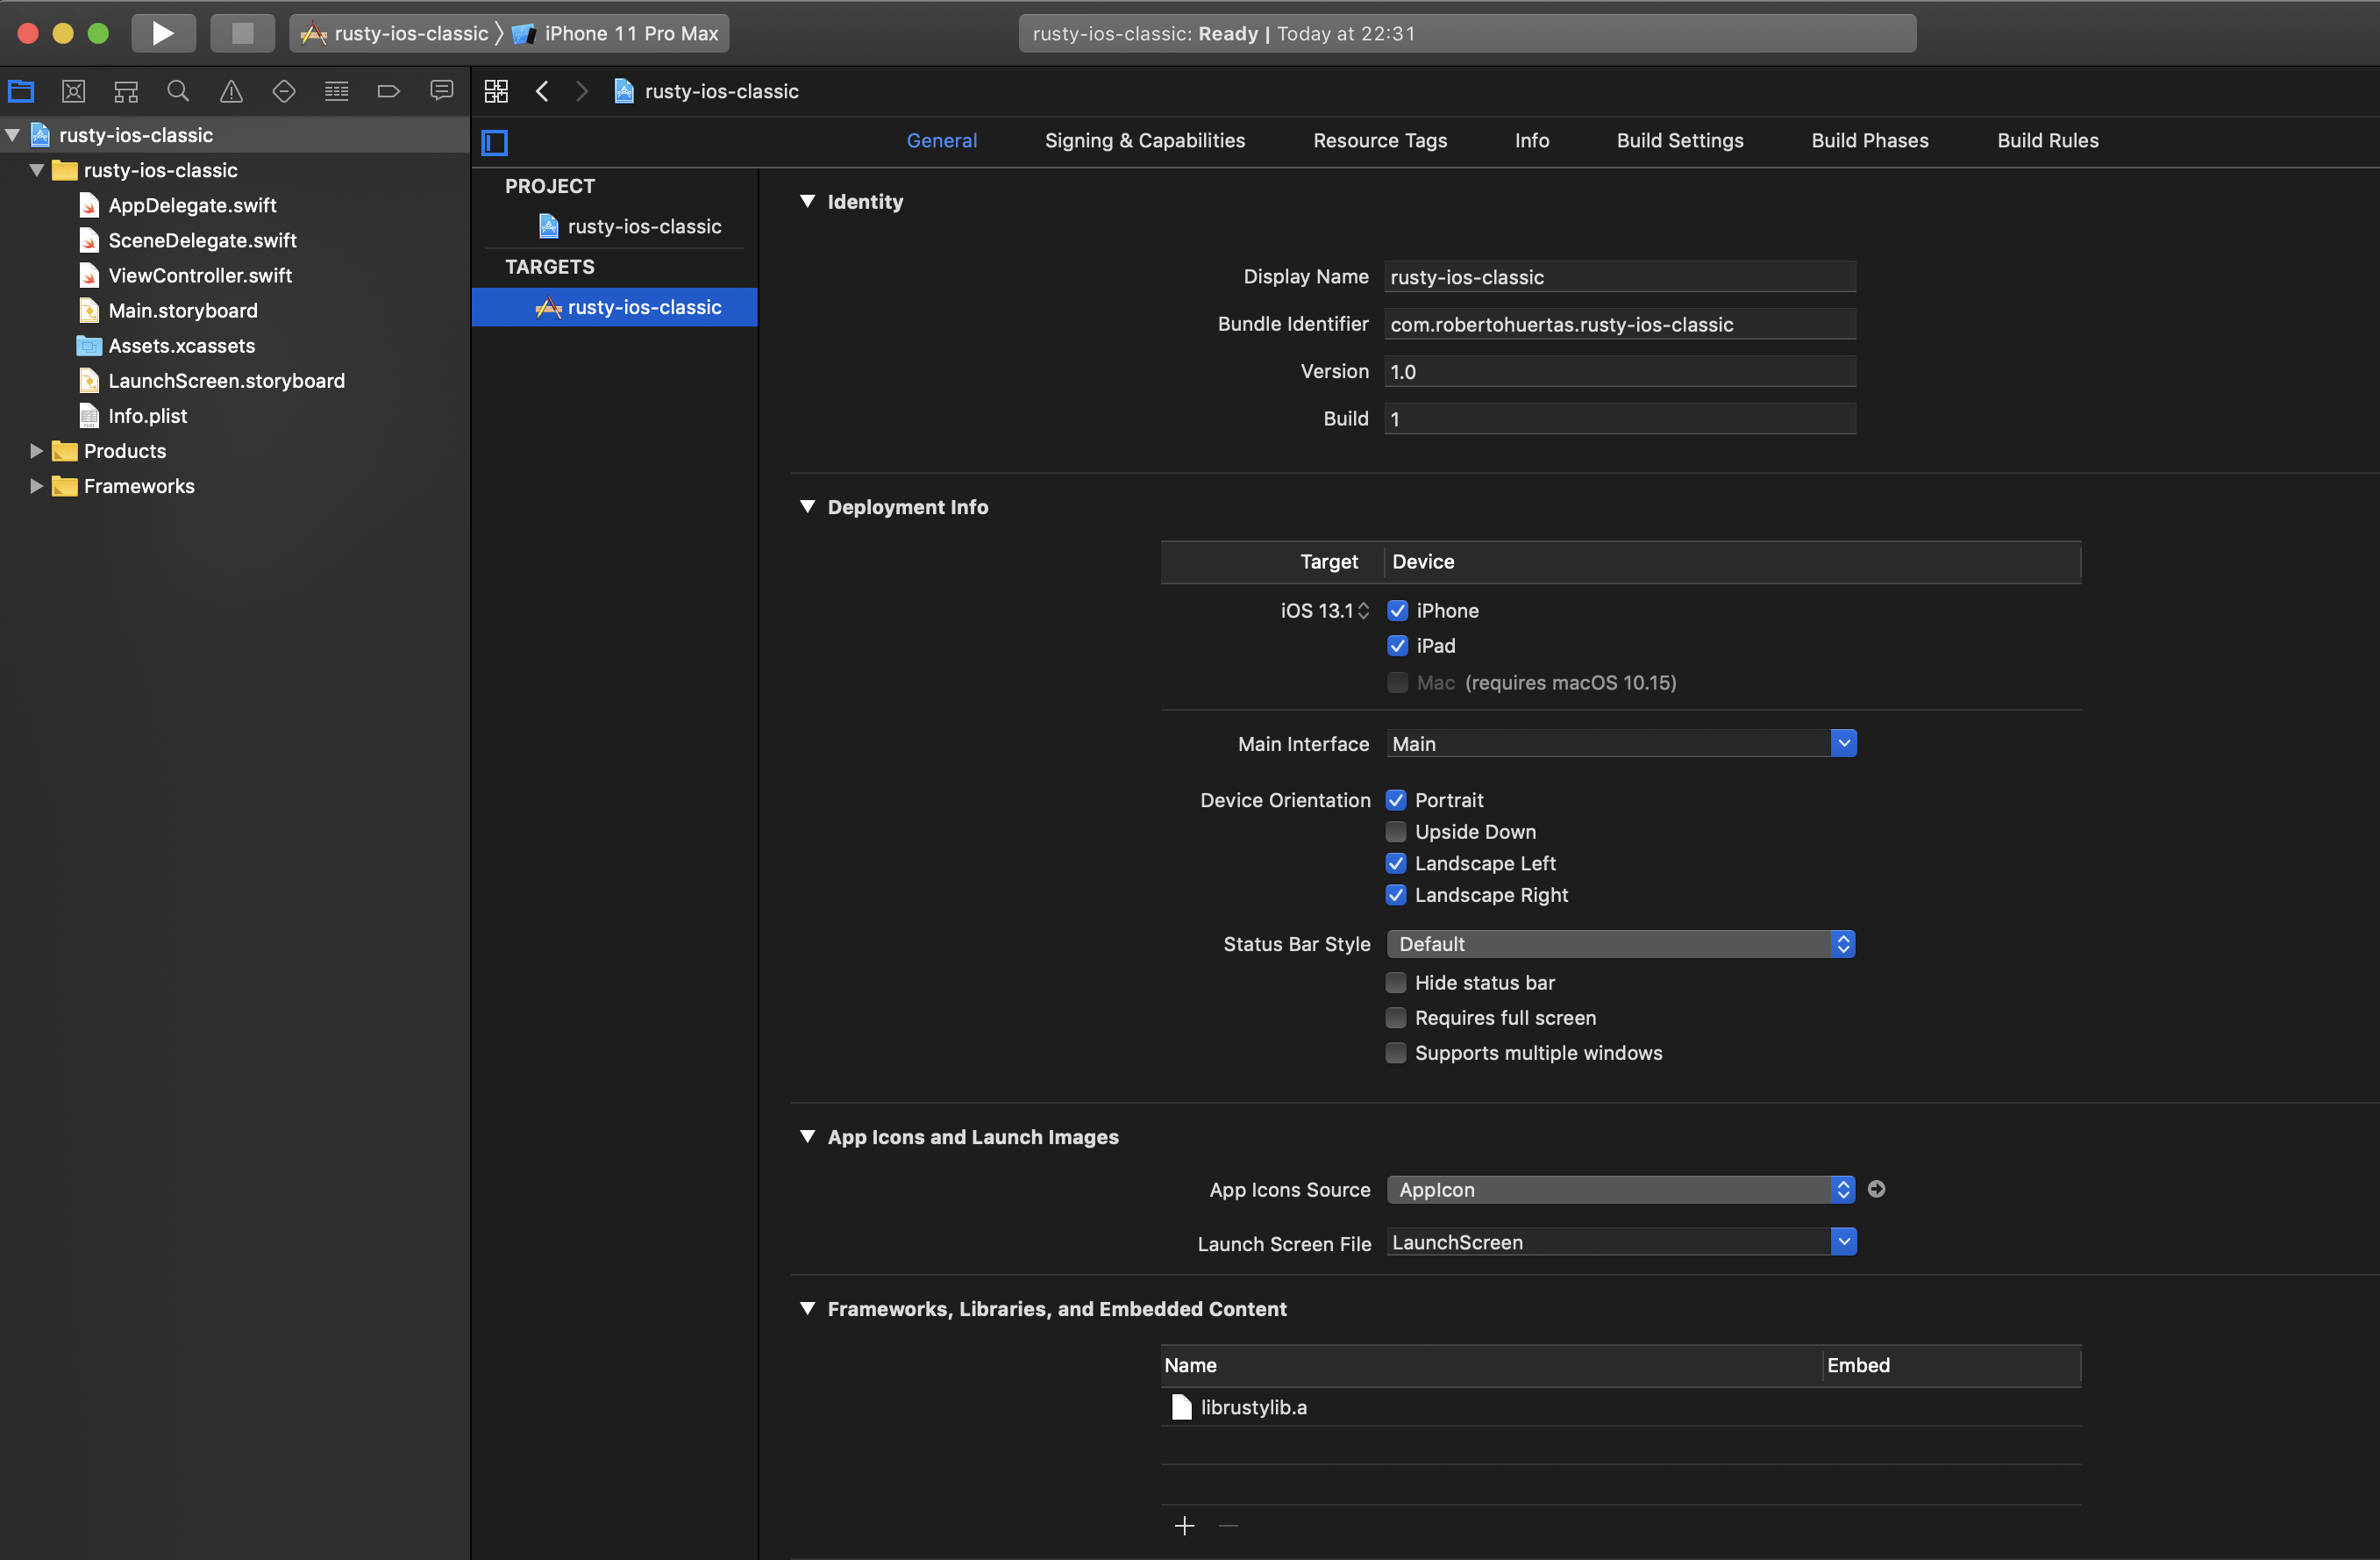This screenshot has width=2380, height=1560.
Task: Toggle the project/targets list sidebar icon
Action: pyautogui.click(x=494, y=142)
